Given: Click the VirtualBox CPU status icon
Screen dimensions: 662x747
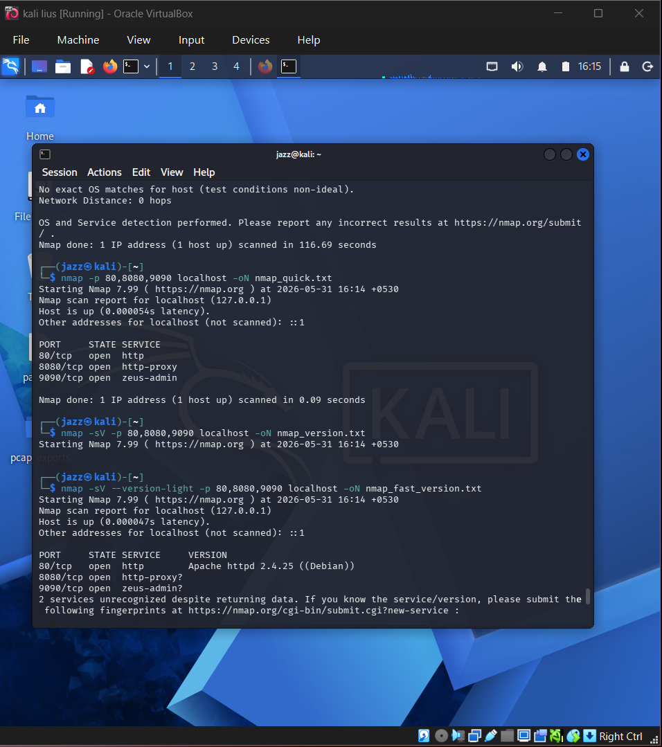Looking at the screenshot, I should [x=556, y=736].
